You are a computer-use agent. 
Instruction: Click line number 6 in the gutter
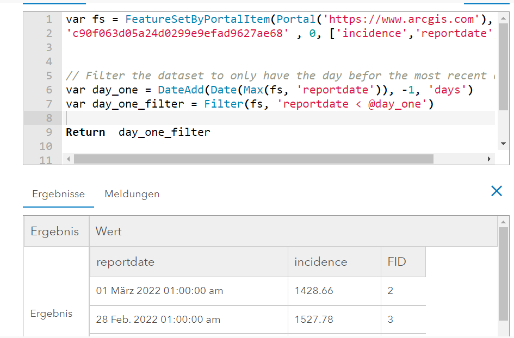(x=49, y=90)
